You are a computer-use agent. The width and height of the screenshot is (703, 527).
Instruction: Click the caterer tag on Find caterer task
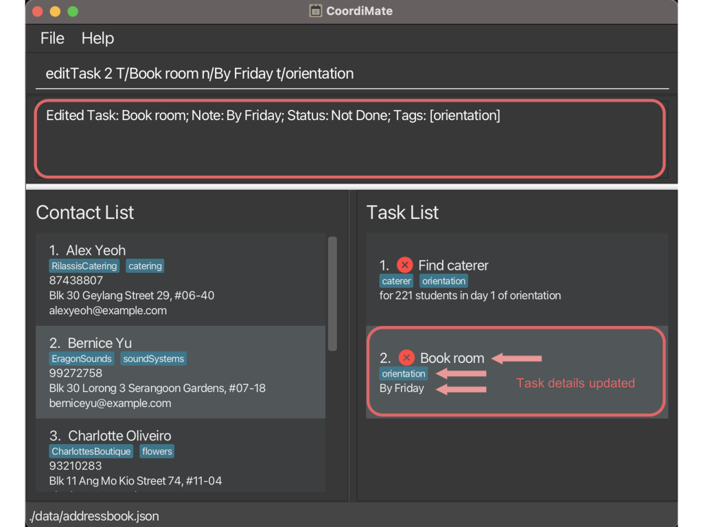(397, 281)
